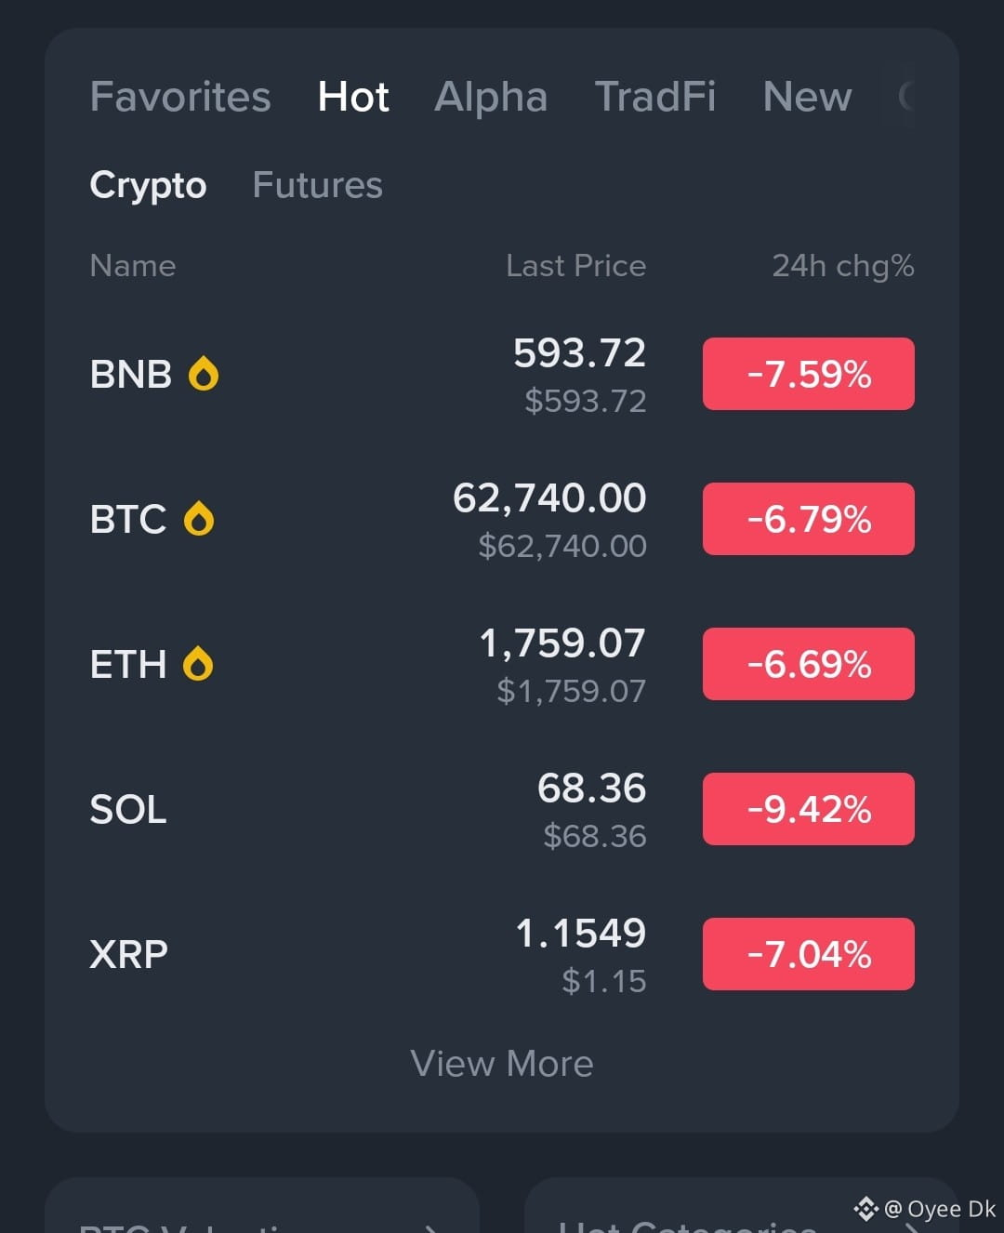Tap the flame icon beside BTC

199,519
